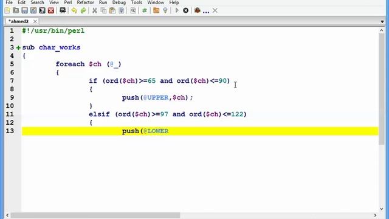Click the 'sub' keyword on line 3
The width and height of the screenshot is (389, 219).
pyautogui.click(x=29, y=47)
